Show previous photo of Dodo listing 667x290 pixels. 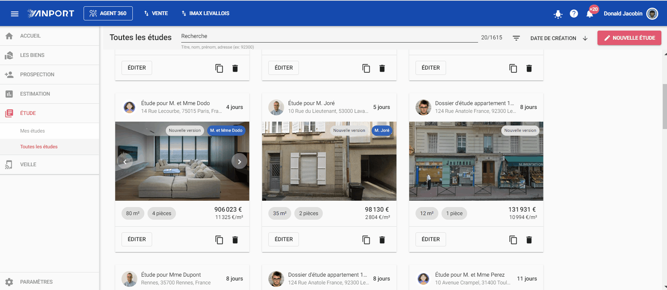click(125, 162)
